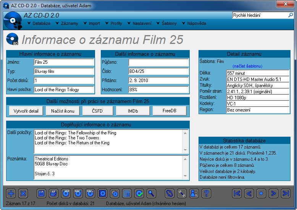Open the Nápověda menu

[x=194, y=23]
